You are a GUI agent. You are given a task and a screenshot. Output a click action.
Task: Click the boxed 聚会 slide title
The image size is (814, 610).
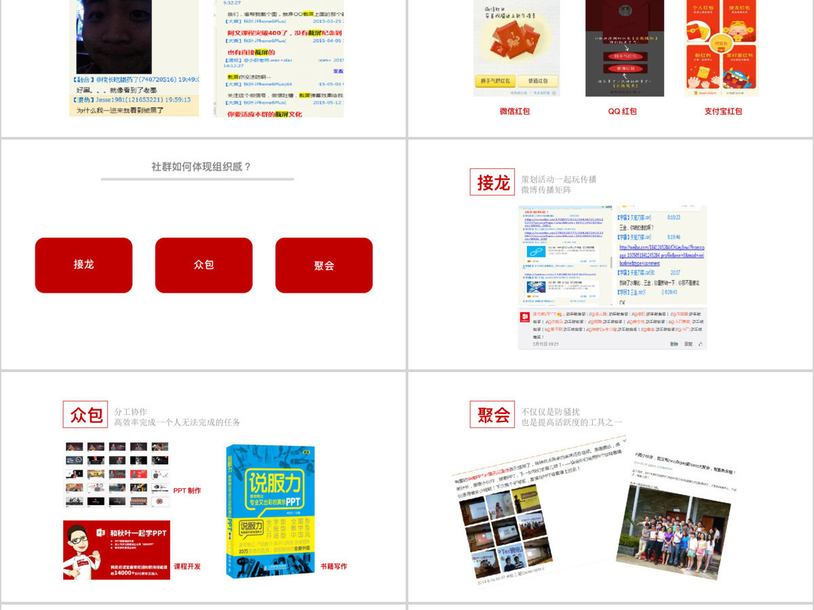[x=492, y=414]
